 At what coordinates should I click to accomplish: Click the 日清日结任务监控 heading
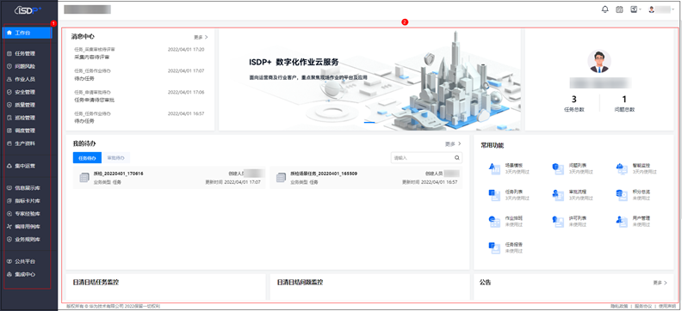96,283
